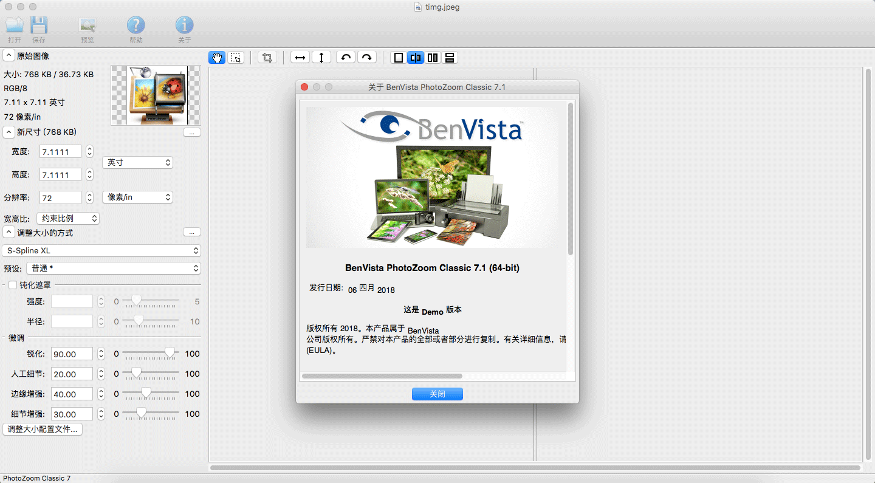Rotate image counterclockwise
The image size is (875, 483).
[346, 58]
